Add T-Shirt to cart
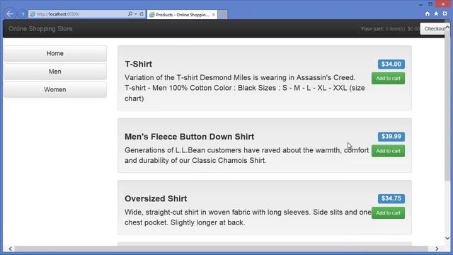 [388, 79]
